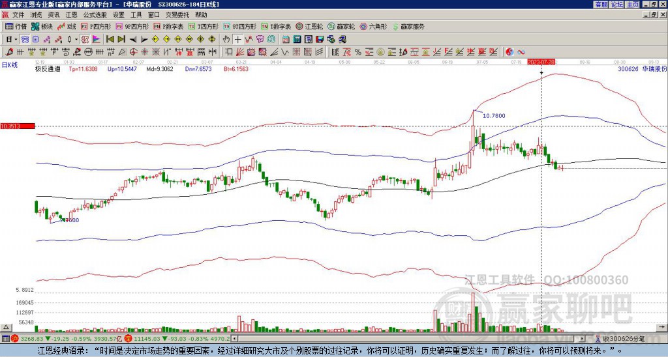The image size is (668, 357).
Task: Open the P四方形 tool
Action: pos(96,26)
